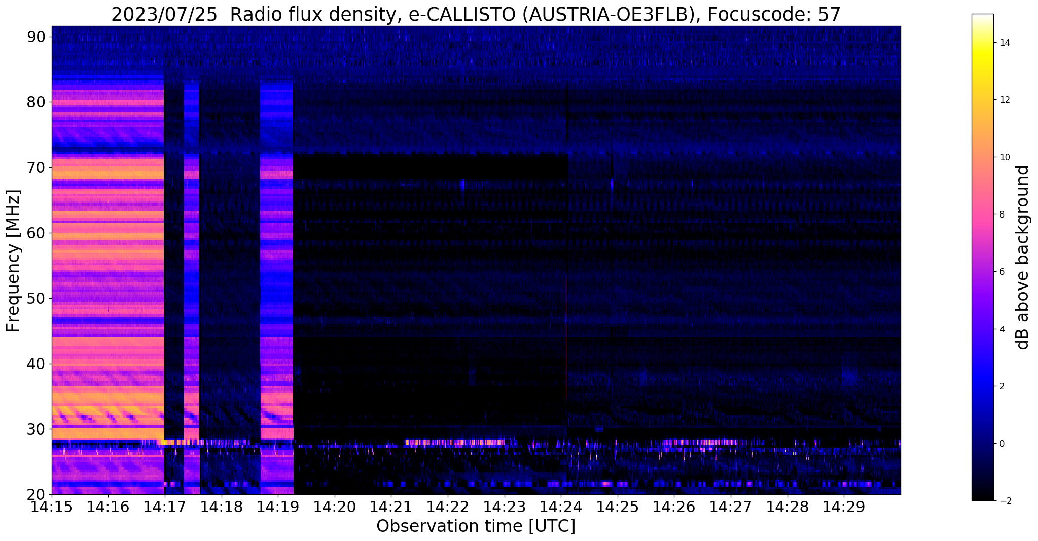This screenshot has width=1038, height=541.
Task: Click the 30 frequency tick label
Action: point(36,429)
